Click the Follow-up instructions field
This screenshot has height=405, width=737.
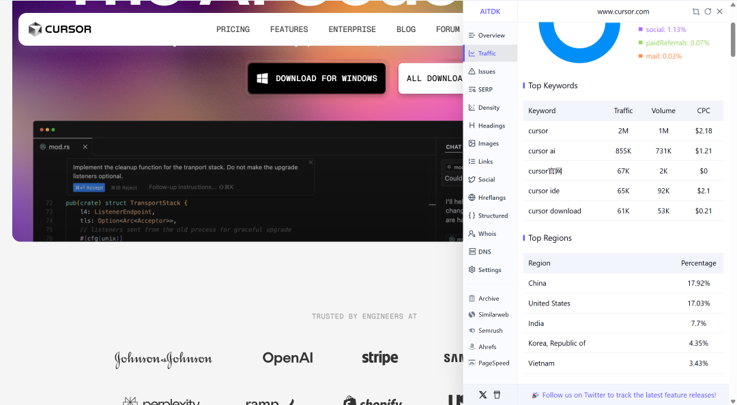pos(191,187)
